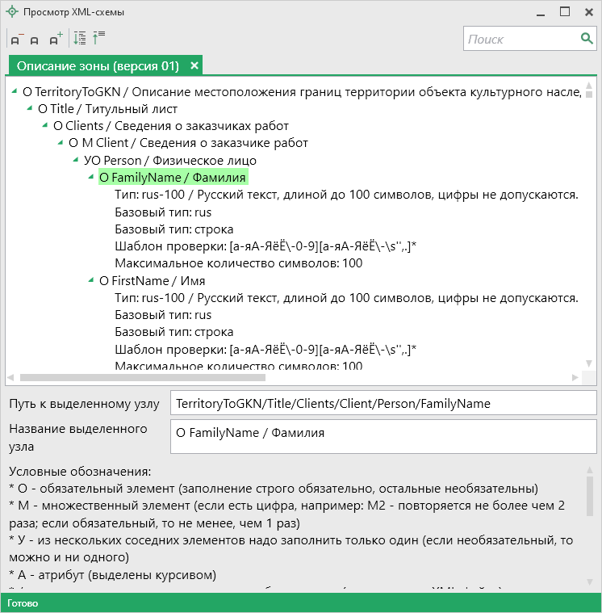Image resolution: width=602 pixels, height=613 pixels.
Task: Close the 'Описание зоны (версия 01)' tab
Action: (x=194, y=65)
